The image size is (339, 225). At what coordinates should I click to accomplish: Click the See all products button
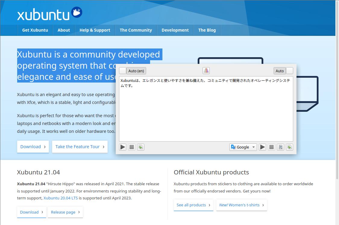pyautogui.click(x=193, y=205)
